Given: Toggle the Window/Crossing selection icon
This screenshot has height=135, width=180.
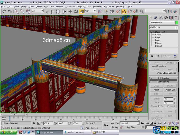Looking at the screenshot, I should pyautogui.click(x=64, y=12).
